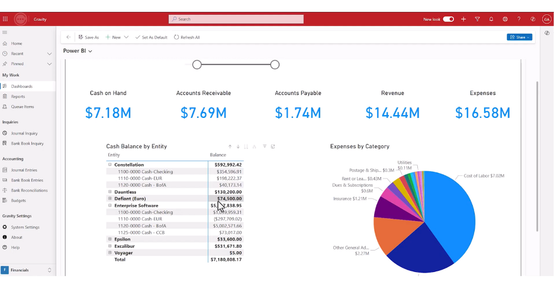Click the circular Gravity logo
This screenshot has width=554, height=288.
coord(21,19)
